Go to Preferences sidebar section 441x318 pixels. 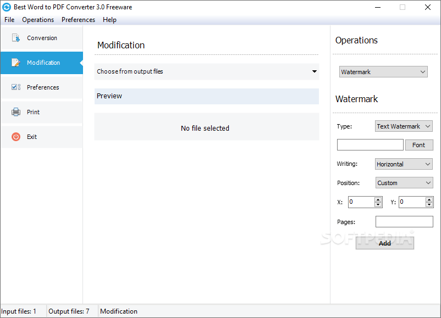(x=42, y=87)
